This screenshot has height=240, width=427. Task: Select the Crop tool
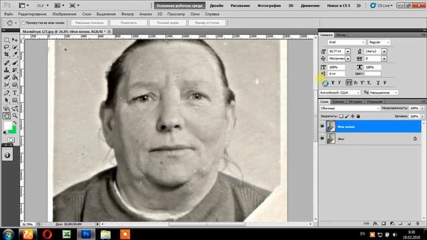7,55
